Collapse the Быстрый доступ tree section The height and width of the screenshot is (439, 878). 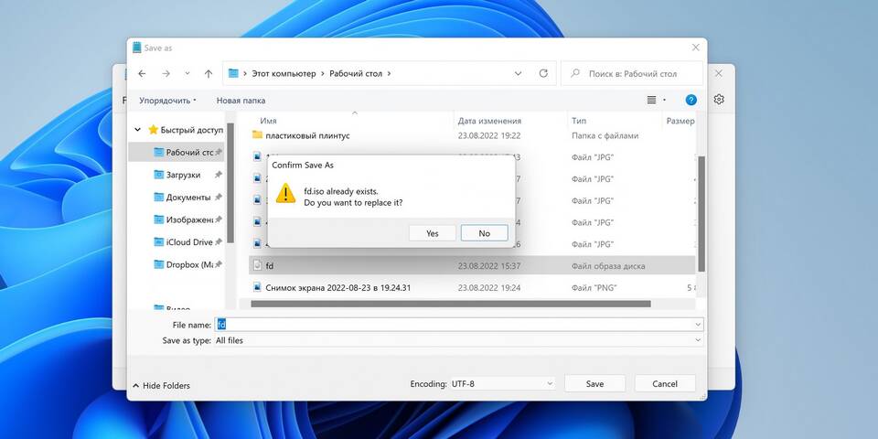138,130
